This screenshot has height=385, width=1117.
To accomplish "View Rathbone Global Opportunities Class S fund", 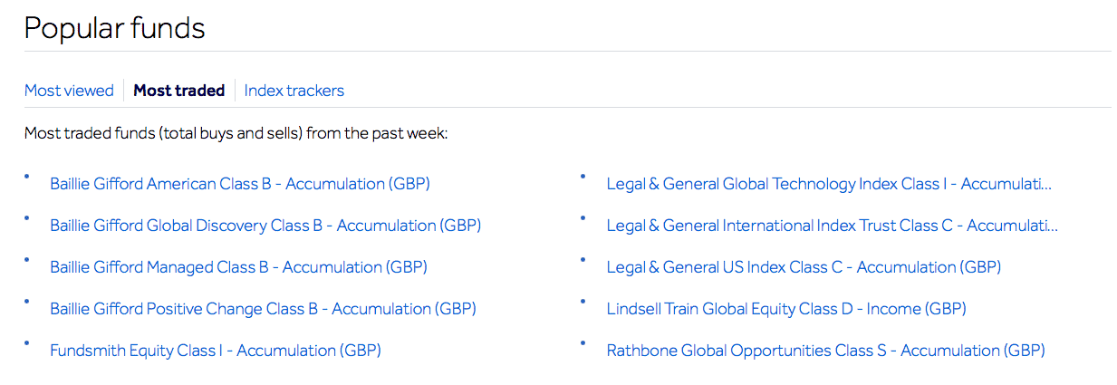I will pyautogui.click(x=825, y=351).
